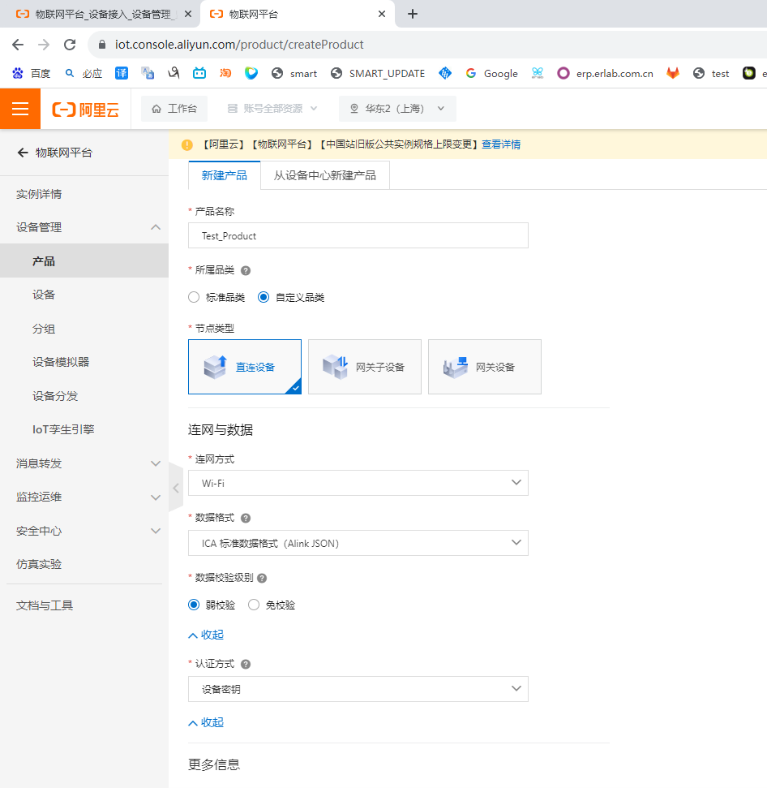Viewport: 767px width, 788px height.
Task: Close the first 物联网平台 tab
Action: [188, 14]
